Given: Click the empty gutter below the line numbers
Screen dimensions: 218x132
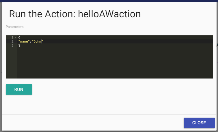Looking at the screenshot, I should tap(12, 63).
